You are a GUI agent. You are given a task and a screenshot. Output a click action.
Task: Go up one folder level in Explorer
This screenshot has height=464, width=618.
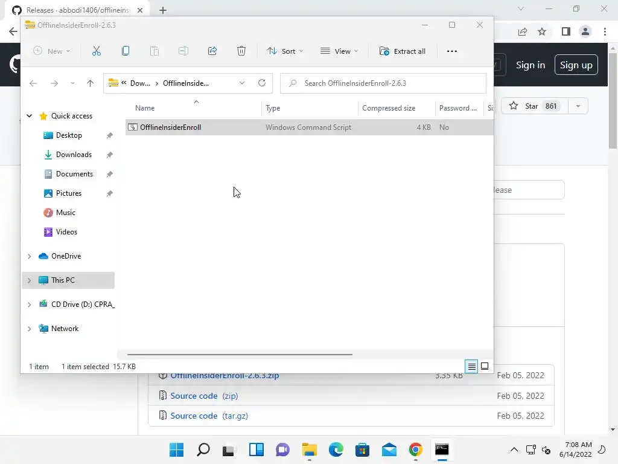coord(91,83)
